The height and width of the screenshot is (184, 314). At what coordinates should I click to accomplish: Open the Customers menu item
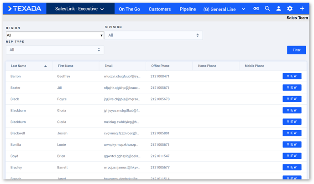click(160, 9)
